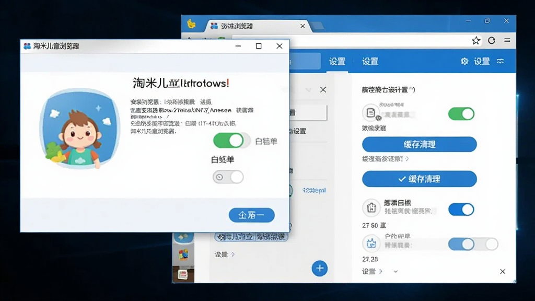Click the 缓存清理 button without a checkmark
Screen dimensions: 535x301
click(420, 144)
